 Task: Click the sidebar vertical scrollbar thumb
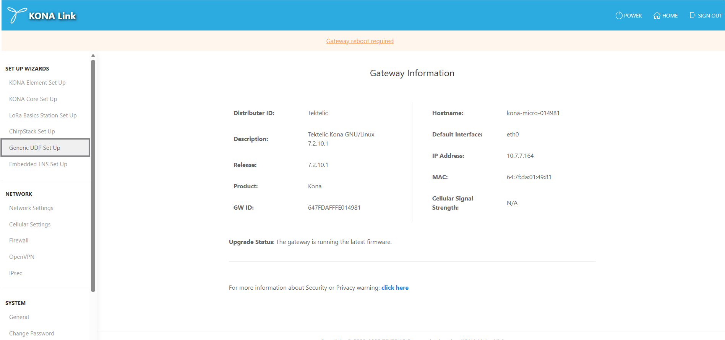coord(93,175)
